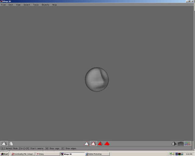Viewport: 195px width, 156px height.
Task: Click the green arrows tray icon
Action: coord(171,154)
